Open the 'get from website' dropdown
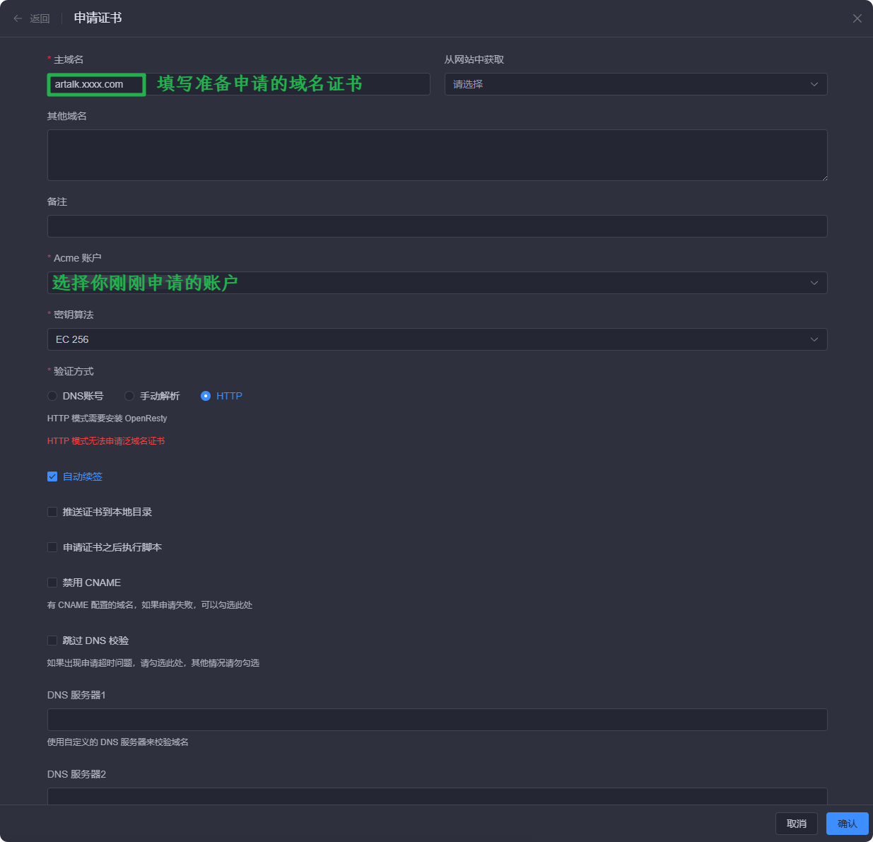The height and width of the screenshot is (842, 873). pos(635,84)
